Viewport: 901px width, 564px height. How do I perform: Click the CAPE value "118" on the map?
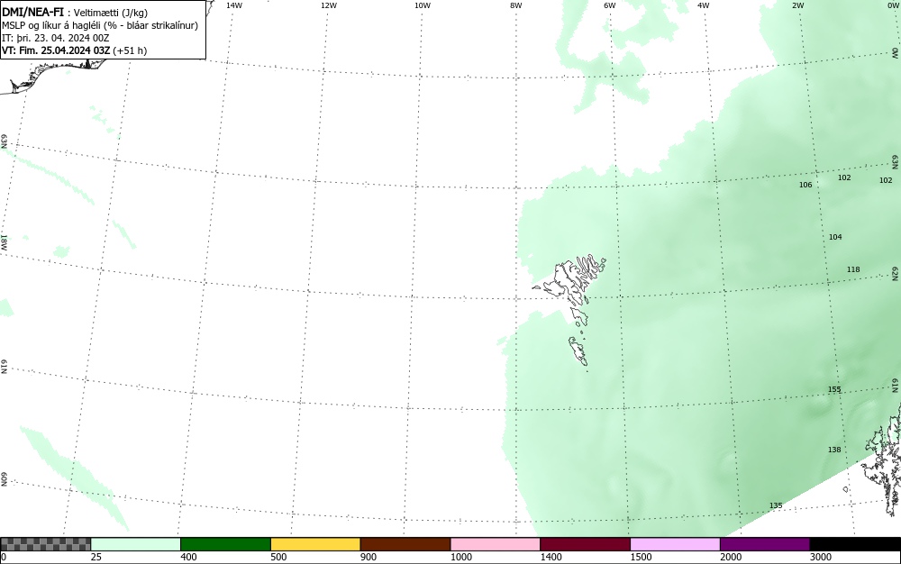pyautogui.click(x=853, y=269)
